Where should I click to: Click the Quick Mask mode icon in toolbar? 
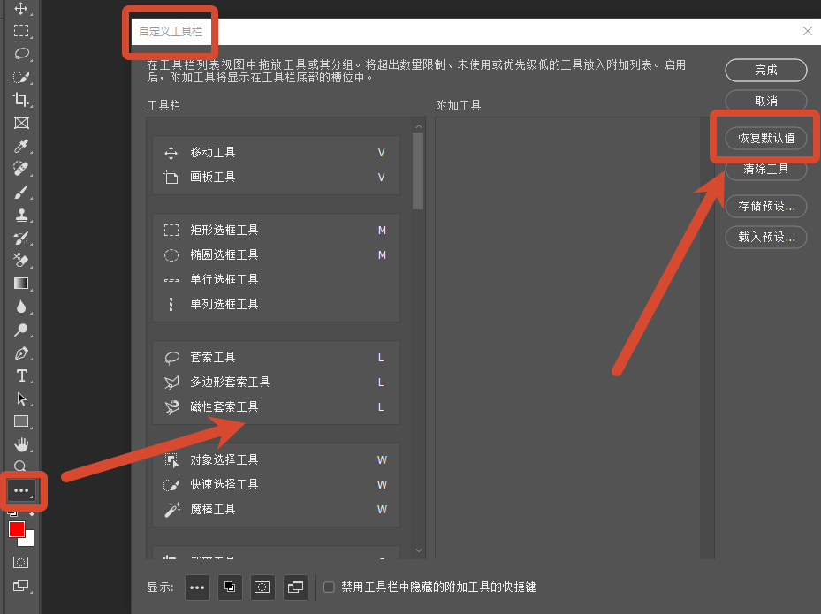21,563
